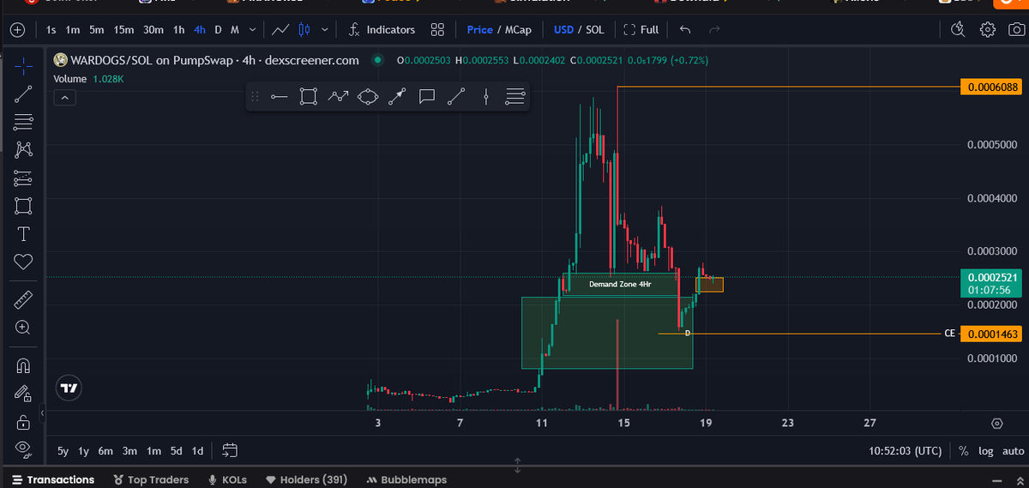The height and width of the screenshot is (488, 1029).
Task: Select trend line in floating favorites toolbar
Action: coord(456,97)
